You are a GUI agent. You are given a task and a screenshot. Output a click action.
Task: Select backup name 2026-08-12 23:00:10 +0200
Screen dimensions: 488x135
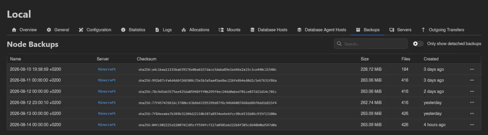click(35, 103)
